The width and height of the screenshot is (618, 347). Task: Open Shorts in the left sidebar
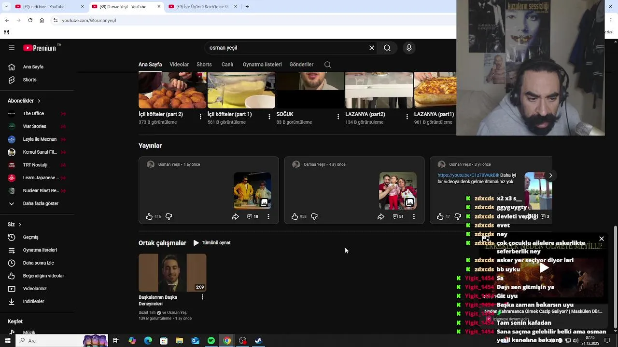(x=29, y=80)
